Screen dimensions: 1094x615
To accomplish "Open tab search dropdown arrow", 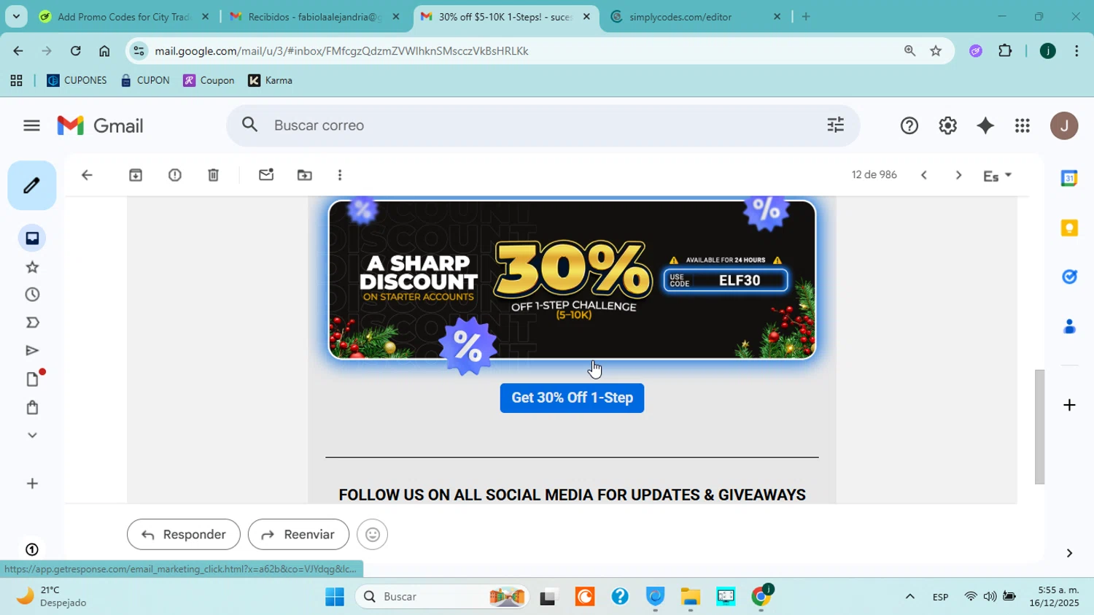I will click(x=16, y=16).
